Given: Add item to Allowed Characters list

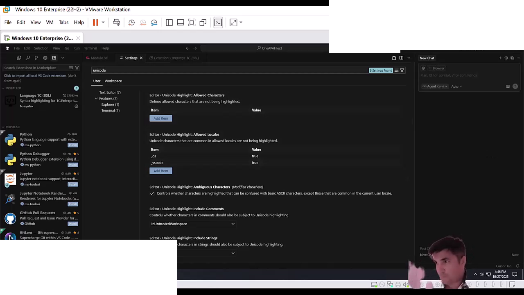Looking at the screenshot, I should (161, 118).
